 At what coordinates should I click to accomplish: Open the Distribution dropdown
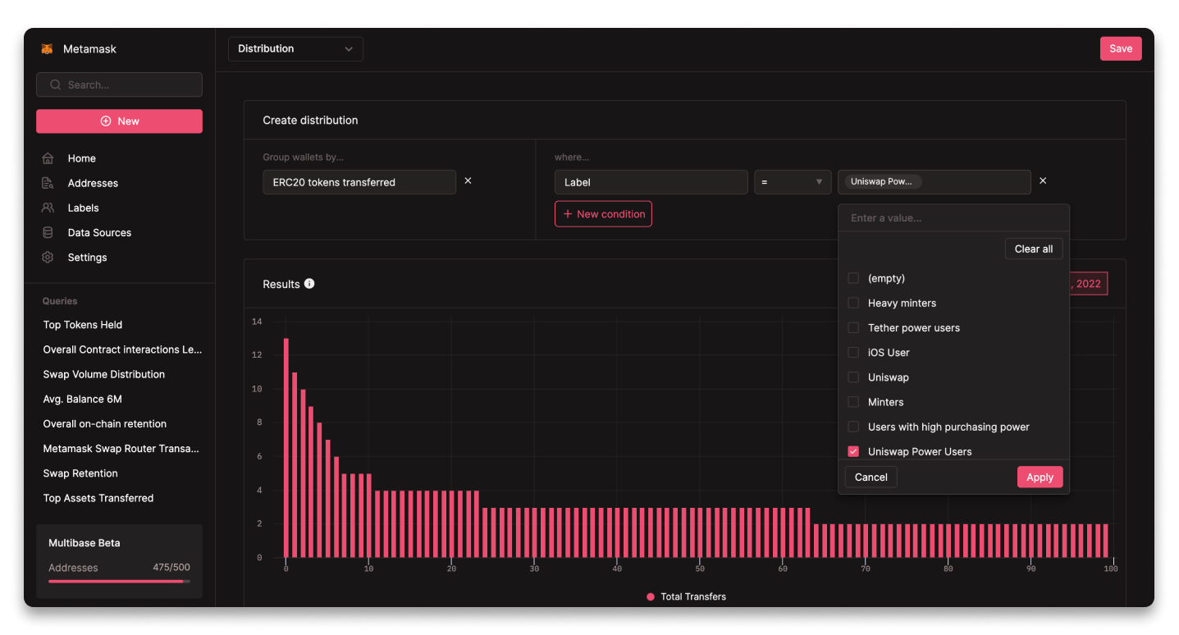[295, 49]
